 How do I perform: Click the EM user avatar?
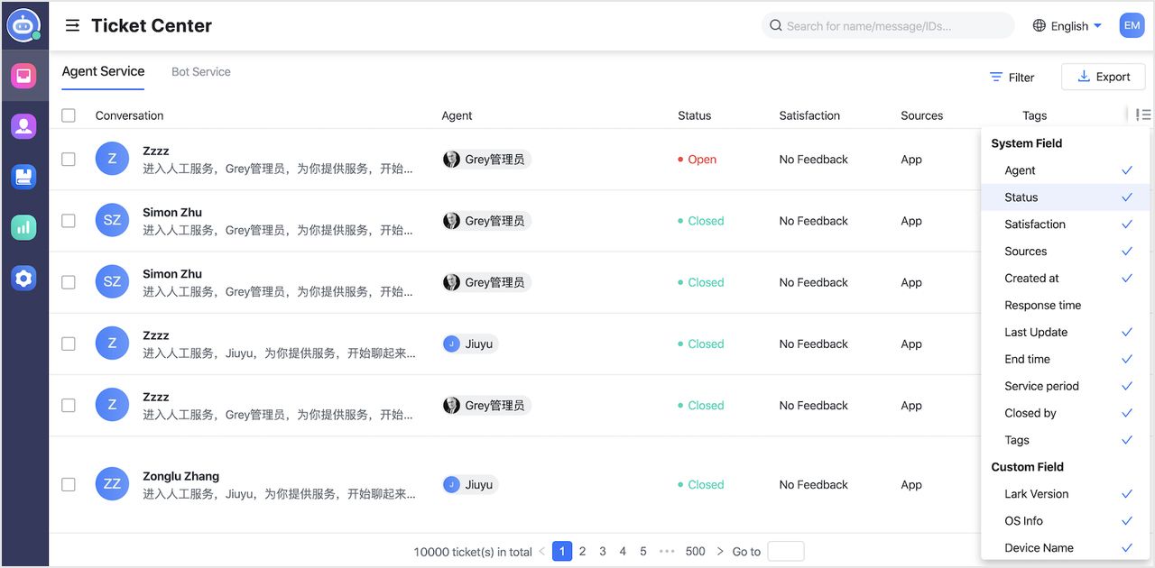[x=1132, y=26]
